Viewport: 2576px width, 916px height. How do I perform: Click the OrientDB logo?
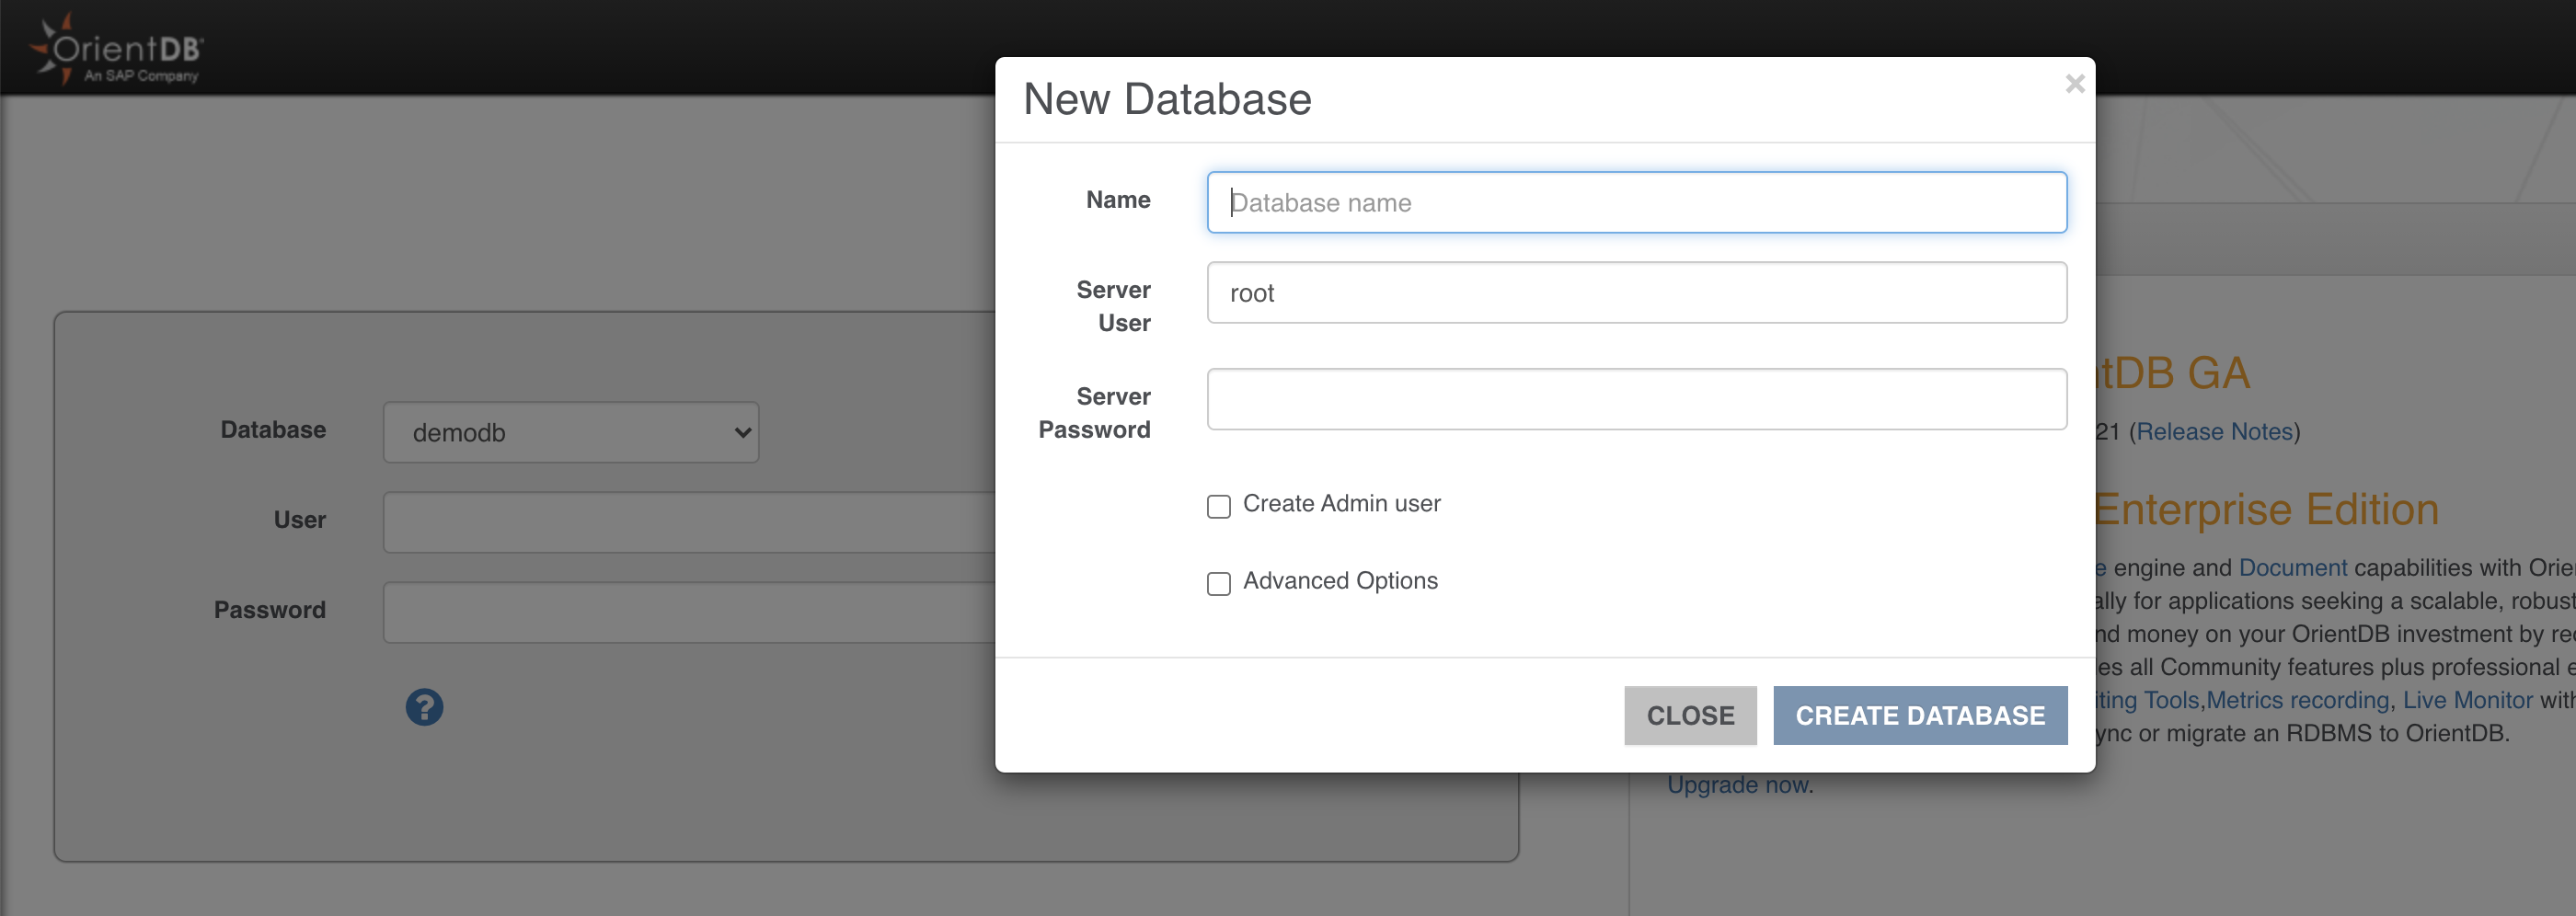[x=118, y=50]
